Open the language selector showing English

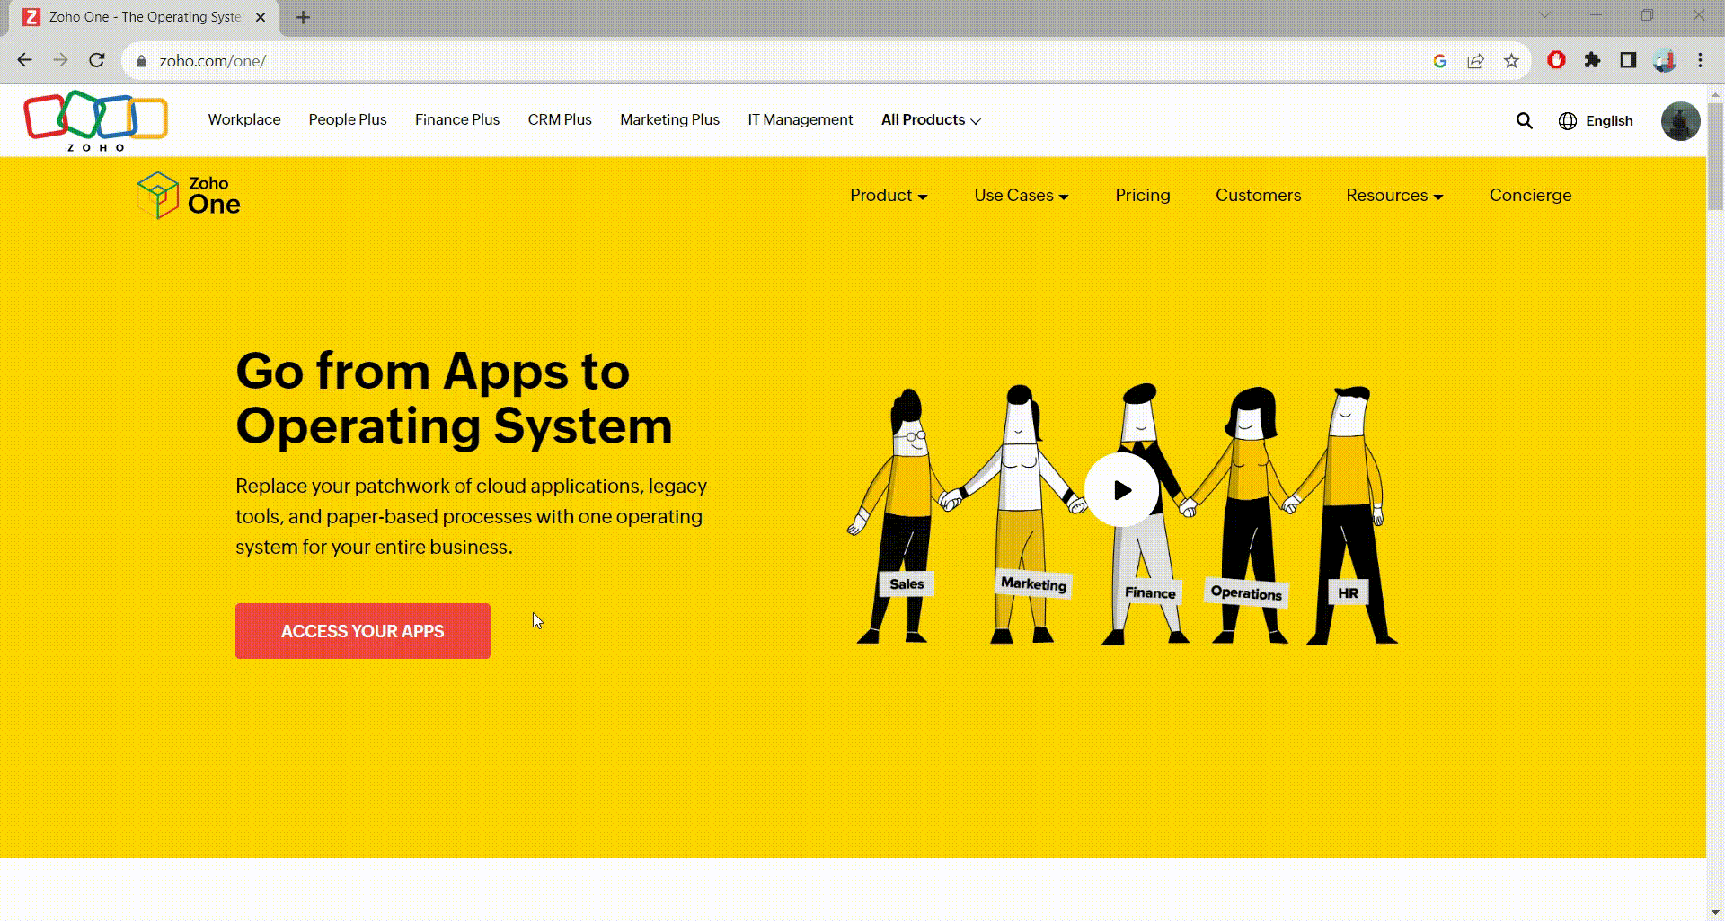click(1596, 121)
